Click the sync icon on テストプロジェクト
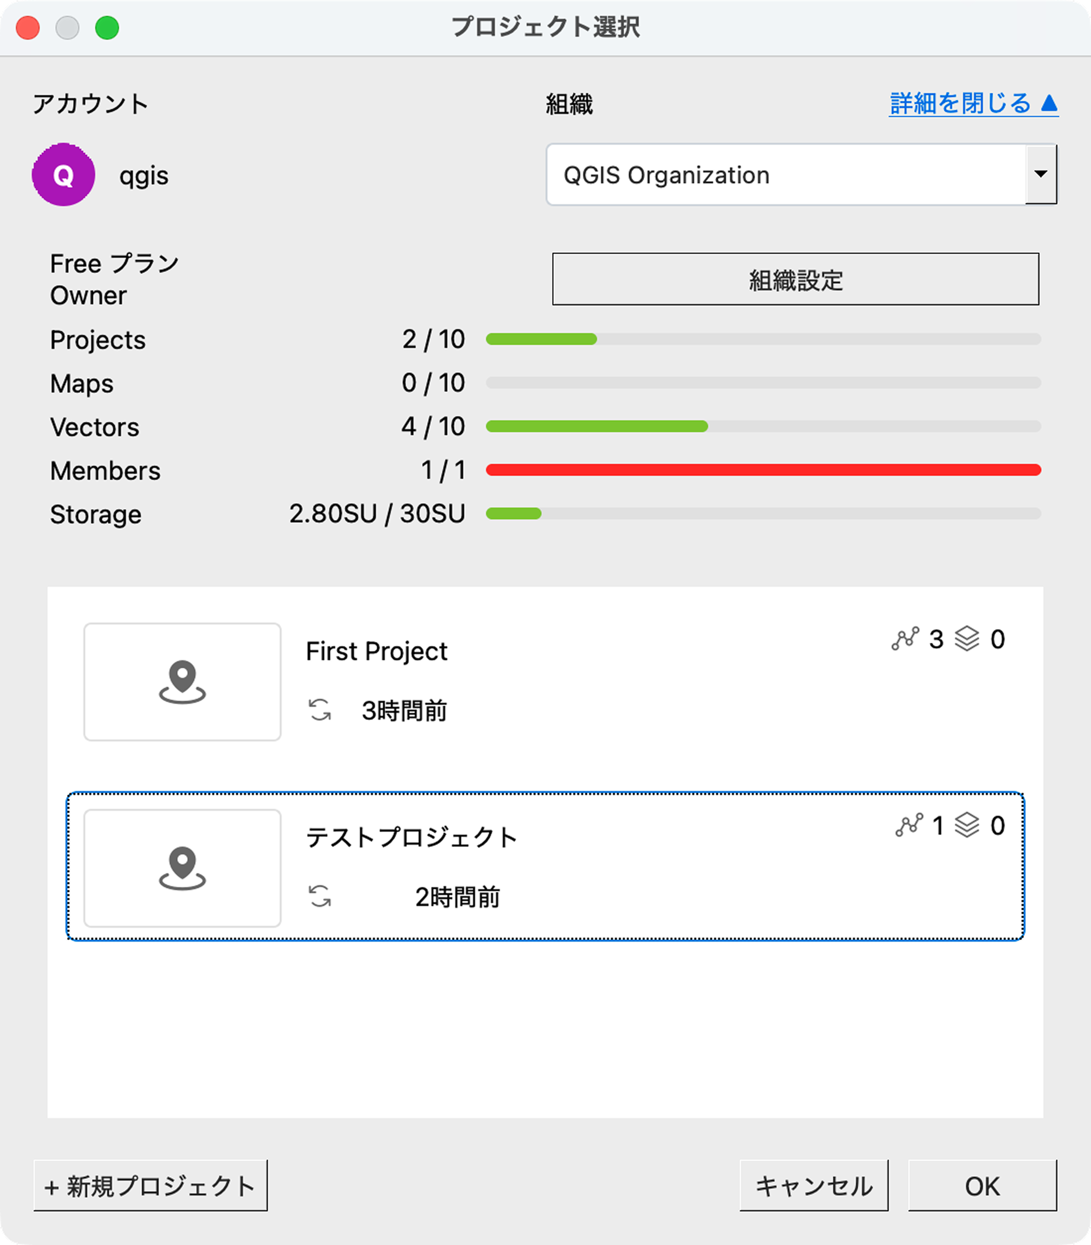 coord(320,896)
